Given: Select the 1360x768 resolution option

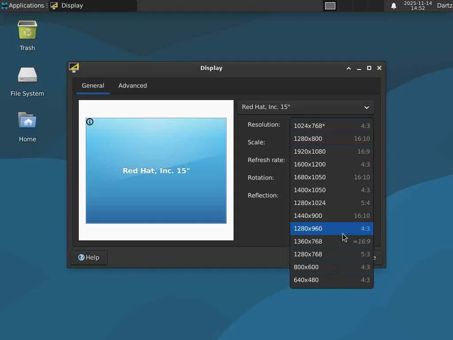Looking at the screenshot, I should tap(332, 241).
